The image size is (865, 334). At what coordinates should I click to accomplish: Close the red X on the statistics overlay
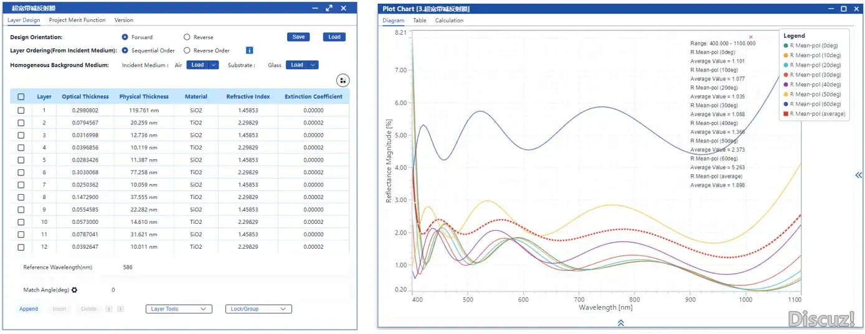[x=750, y=37]
